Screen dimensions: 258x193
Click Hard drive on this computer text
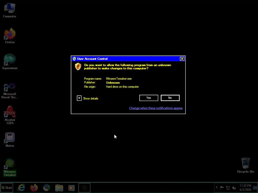click(122, 87)
